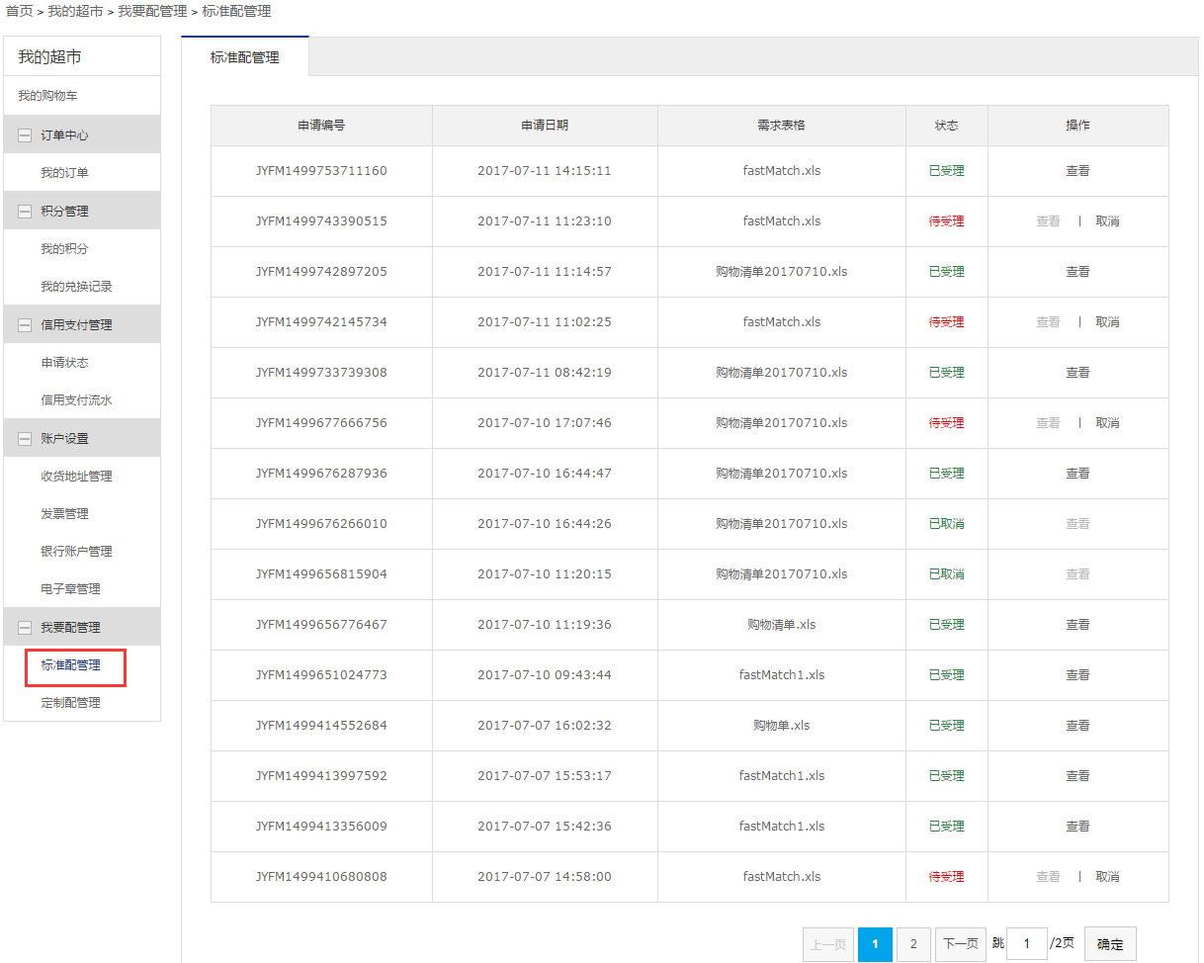Image resolution: width=1204 pixels, height=963 pixels.
Task: Click the 标准配管理 tab
Action: tap(244, 57)
